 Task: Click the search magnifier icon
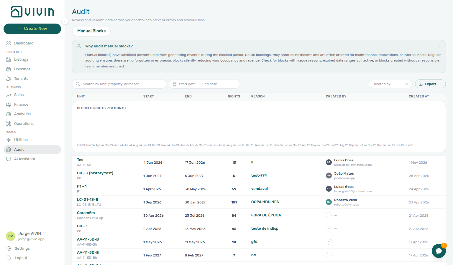(x=78, y=84)
